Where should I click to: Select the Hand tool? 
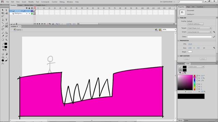(3, 40)
